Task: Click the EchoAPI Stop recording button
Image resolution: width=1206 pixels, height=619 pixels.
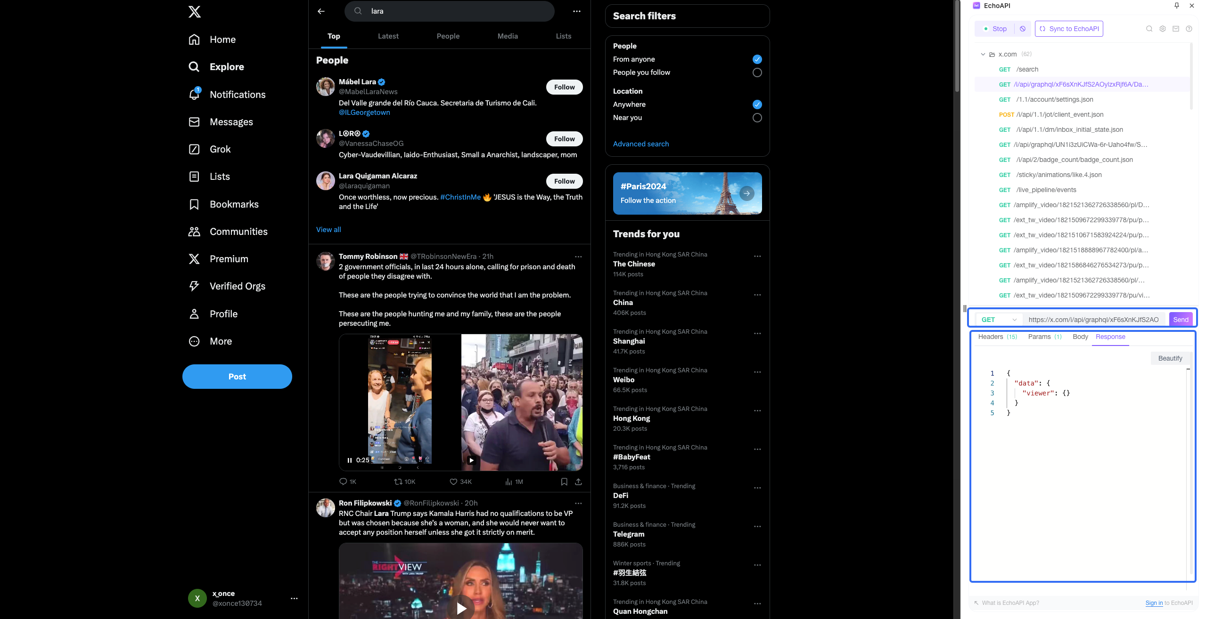Action: point(995,28)
